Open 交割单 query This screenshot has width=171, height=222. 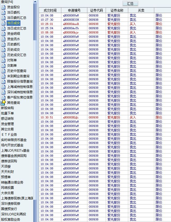12,66
